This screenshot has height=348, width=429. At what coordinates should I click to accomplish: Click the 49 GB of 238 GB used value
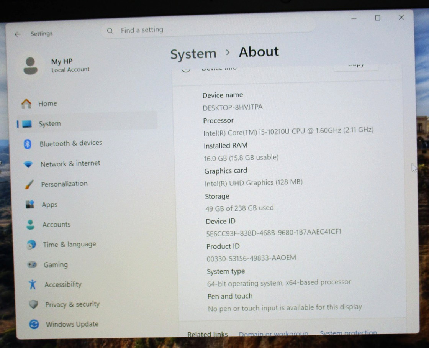(239, 208)
